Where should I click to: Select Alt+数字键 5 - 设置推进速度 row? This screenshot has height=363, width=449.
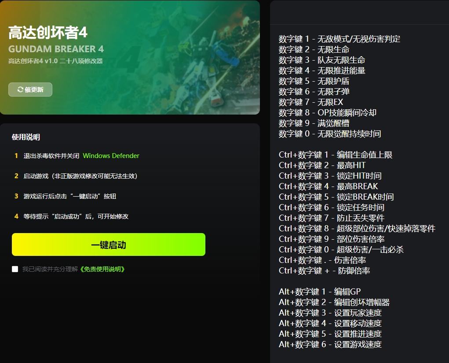click(330, 334)
